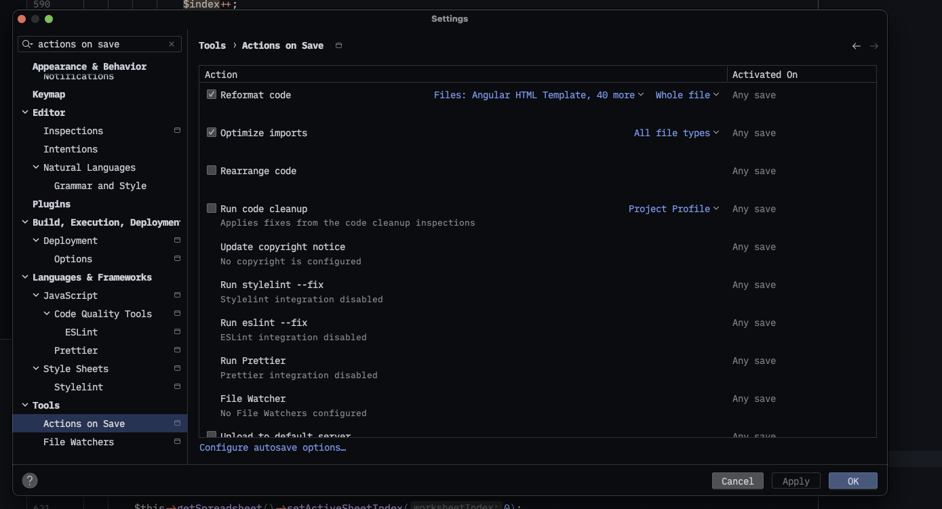Collapse Build, Execution, Deployment section
This screenshot has width=942, height=509.
25,222
